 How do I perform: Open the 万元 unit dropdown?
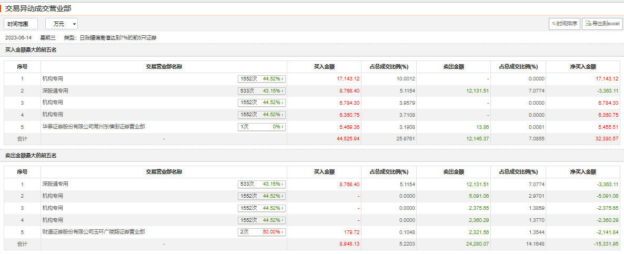pos(62,24)
